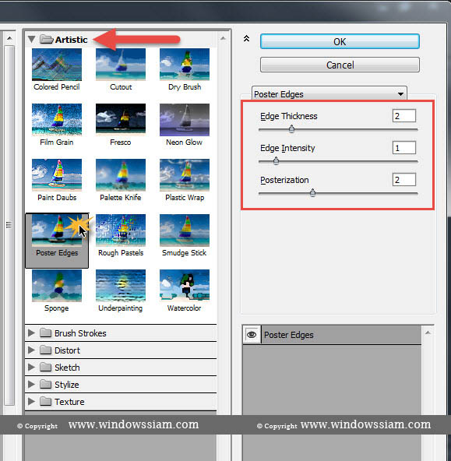
Task: Click the OK button
Action: (x=340, y=41)
